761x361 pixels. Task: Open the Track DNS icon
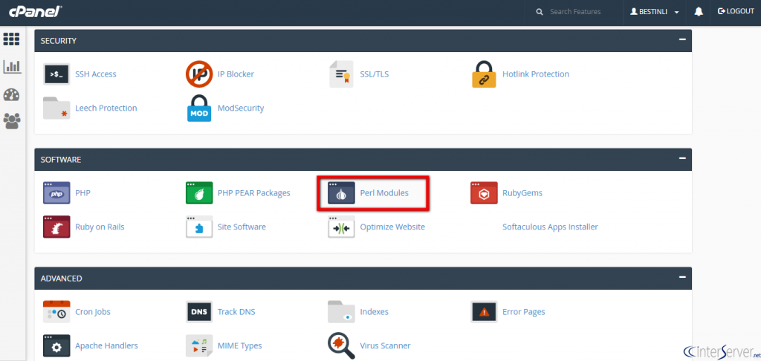pos(199,311)
